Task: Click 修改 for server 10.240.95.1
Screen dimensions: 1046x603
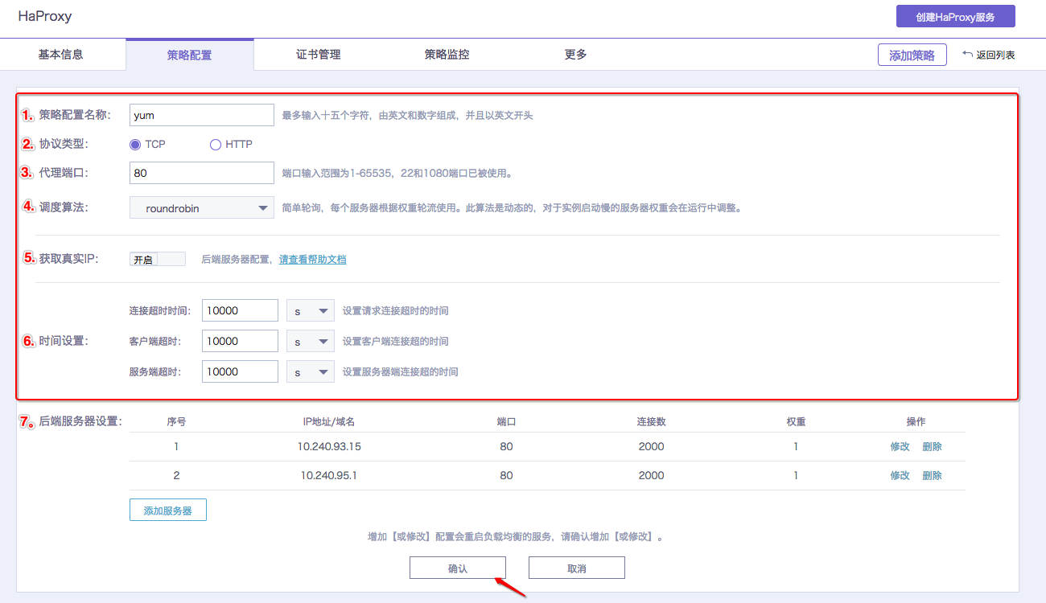Action: pos(900,476)
